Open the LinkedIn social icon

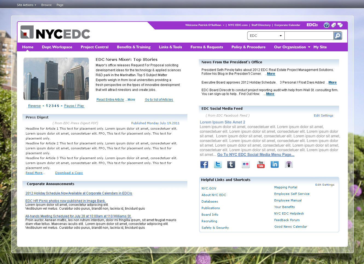tap(275, 164)
